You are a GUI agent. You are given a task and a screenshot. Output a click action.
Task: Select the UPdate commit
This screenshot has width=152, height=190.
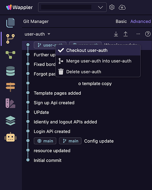(41, 112)
